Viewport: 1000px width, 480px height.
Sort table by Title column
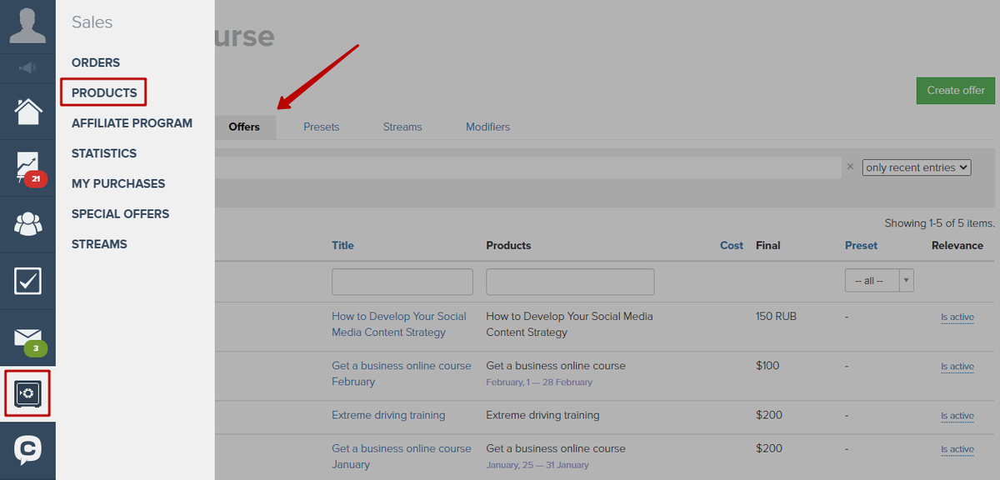point(342,245)
